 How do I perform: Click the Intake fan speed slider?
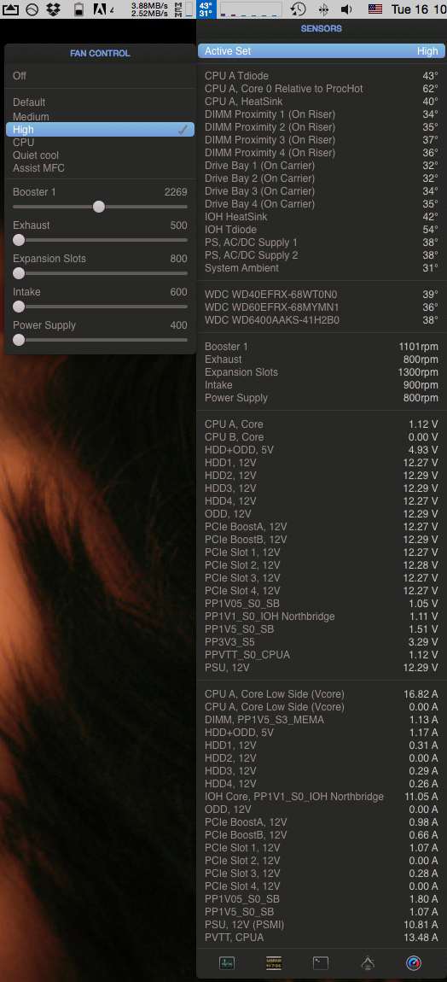(x=100, y=307)
